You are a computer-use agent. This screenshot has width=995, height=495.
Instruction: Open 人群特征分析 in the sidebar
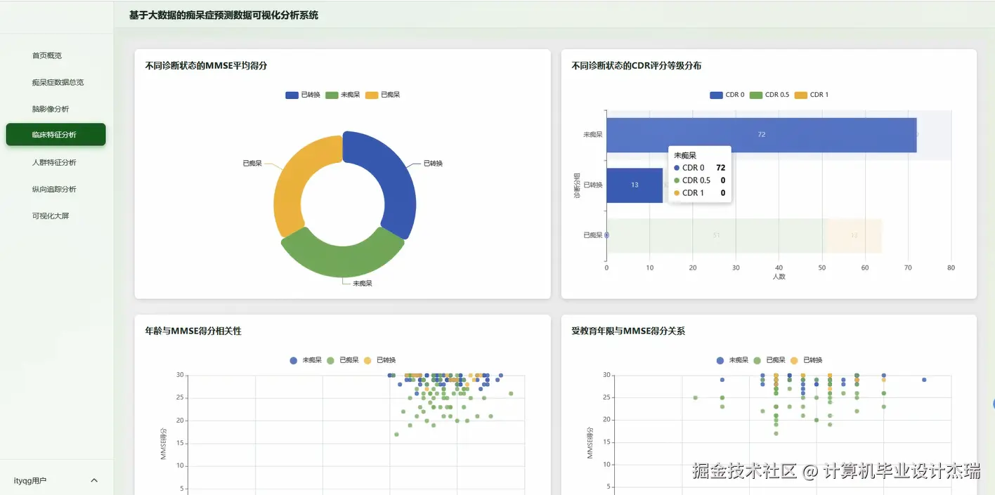pos(54,162)
